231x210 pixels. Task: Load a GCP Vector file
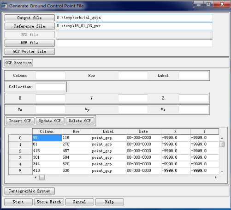[30, 51]
